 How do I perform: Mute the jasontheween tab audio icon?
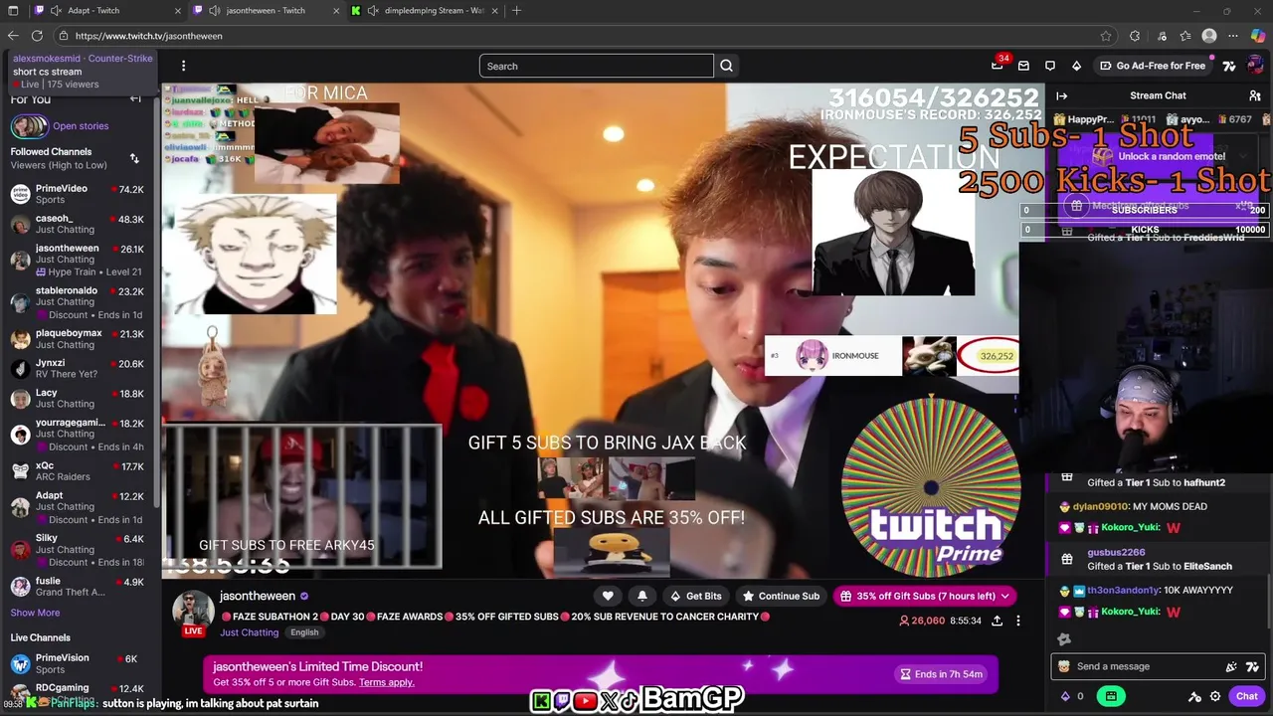point(214,10)
